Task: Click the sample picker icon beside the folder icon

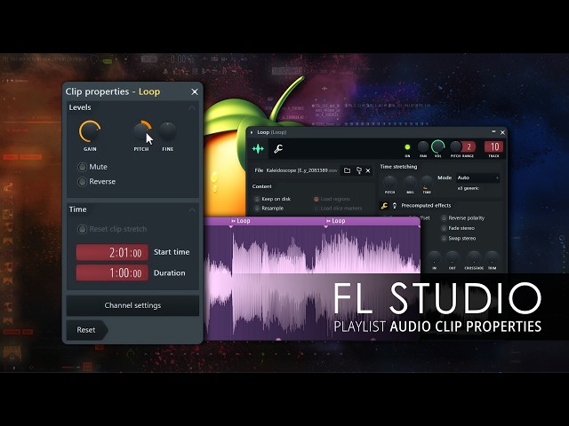Action: pyautogui.click(x=358, y=170)
